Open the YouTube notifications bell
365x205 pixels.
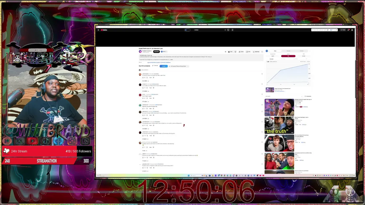click(348, 30)
